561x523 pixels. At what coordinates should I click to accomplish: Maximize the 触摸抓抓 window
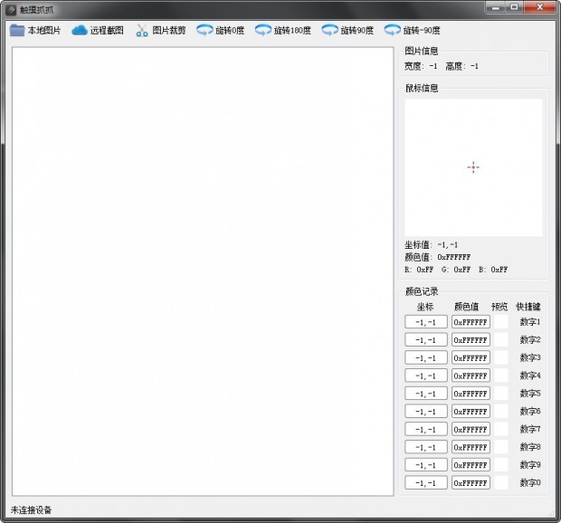[x=515, y=7]
